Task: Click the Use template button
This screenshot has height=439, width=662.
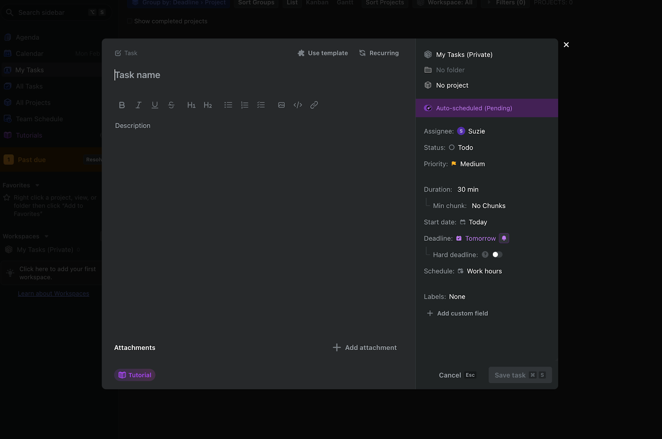Action: (x=323, y=53)
